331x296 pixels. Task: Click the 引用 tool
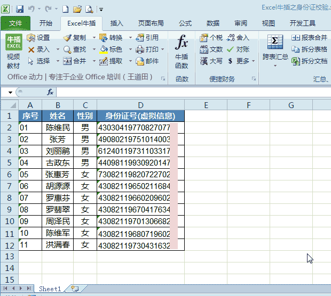(147, 38)
